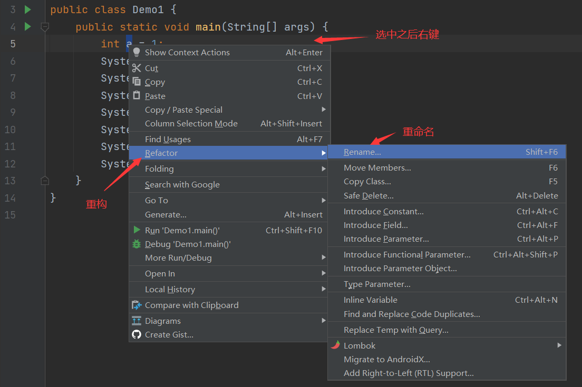This screenshot has height=387, width=582.
Task: Open the Diagrams submenu arrow
Action: coord(324,320)
